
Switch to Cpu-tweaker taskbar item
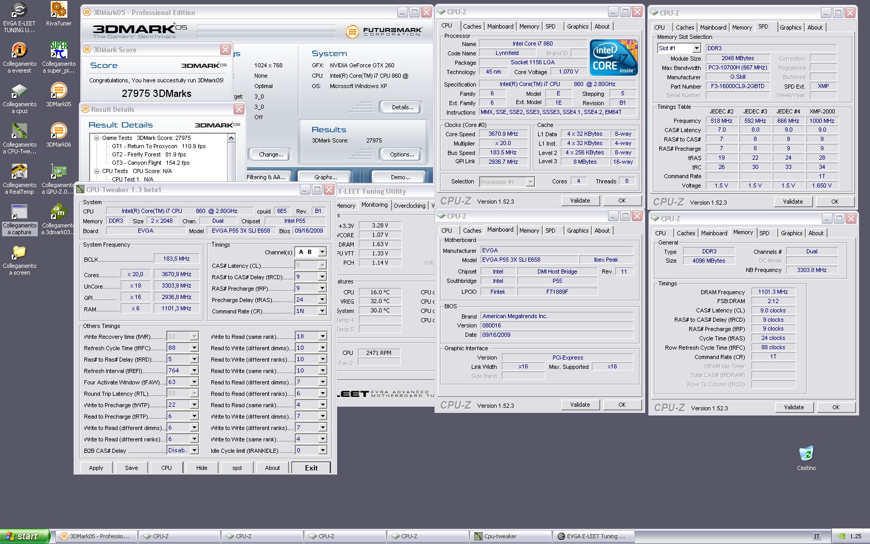pyautogui.click(x=510, y=536)
